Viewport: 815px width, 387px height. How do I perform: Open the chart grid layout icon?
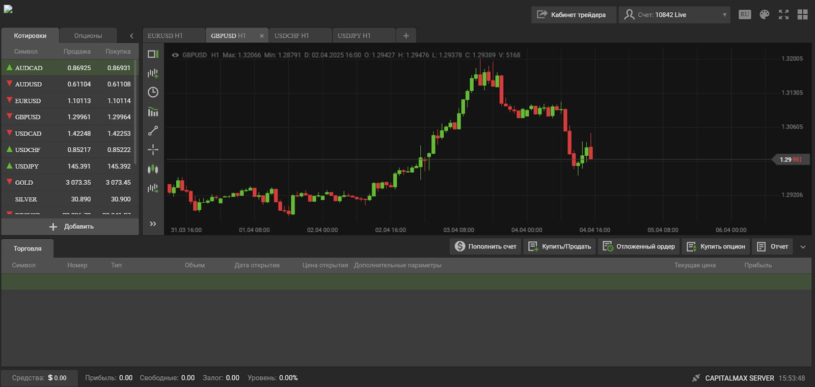pyautogui.click(x=802, y=15)
